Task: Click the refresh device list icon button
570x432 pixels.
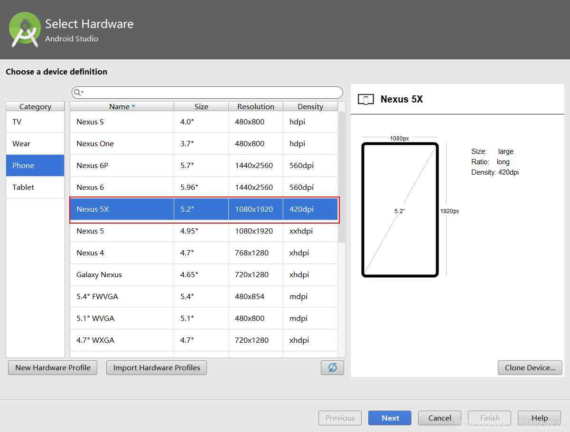Action: coord(332,367)
